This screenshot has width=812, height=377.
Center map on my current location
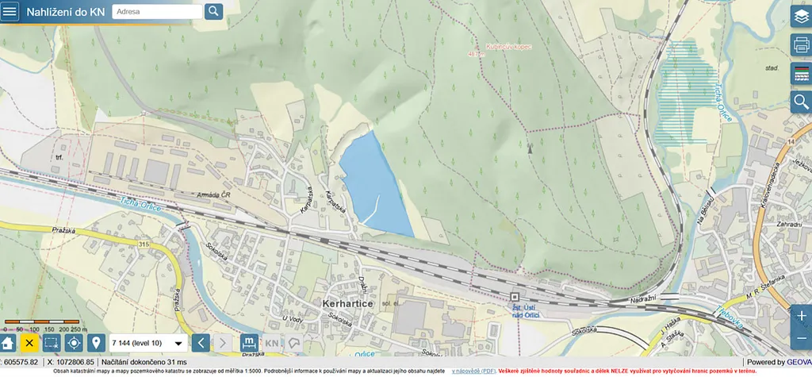[x=74, y=343]
